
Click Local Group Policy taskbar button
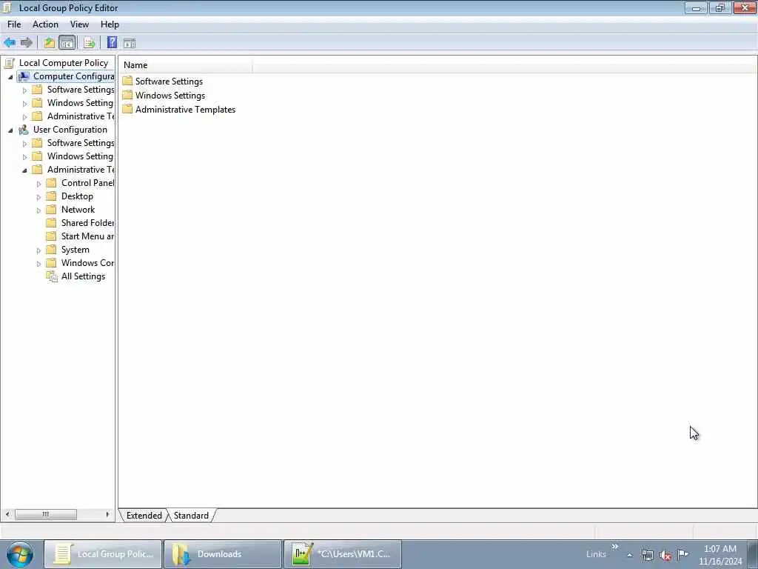103,554
